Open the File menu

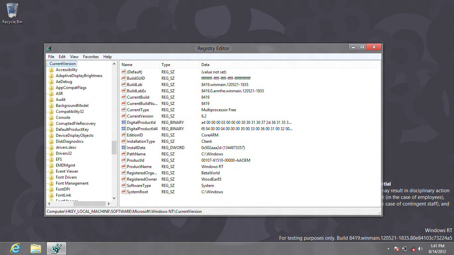click(x=51, y=57)
